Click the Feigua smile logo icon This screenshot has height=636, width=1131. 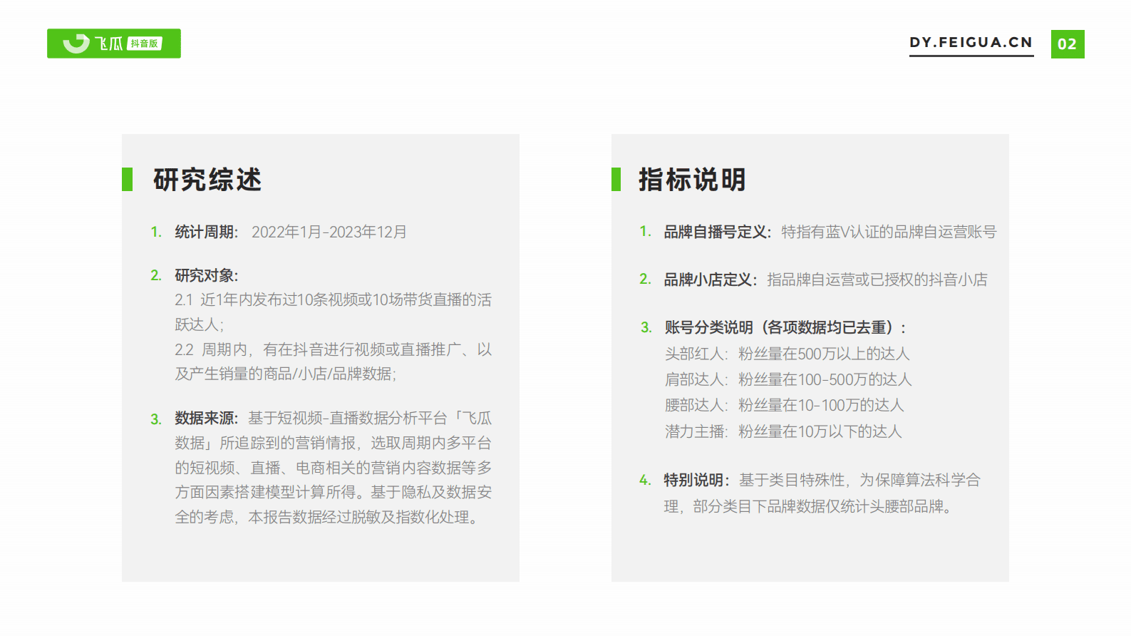coord(76,43)
